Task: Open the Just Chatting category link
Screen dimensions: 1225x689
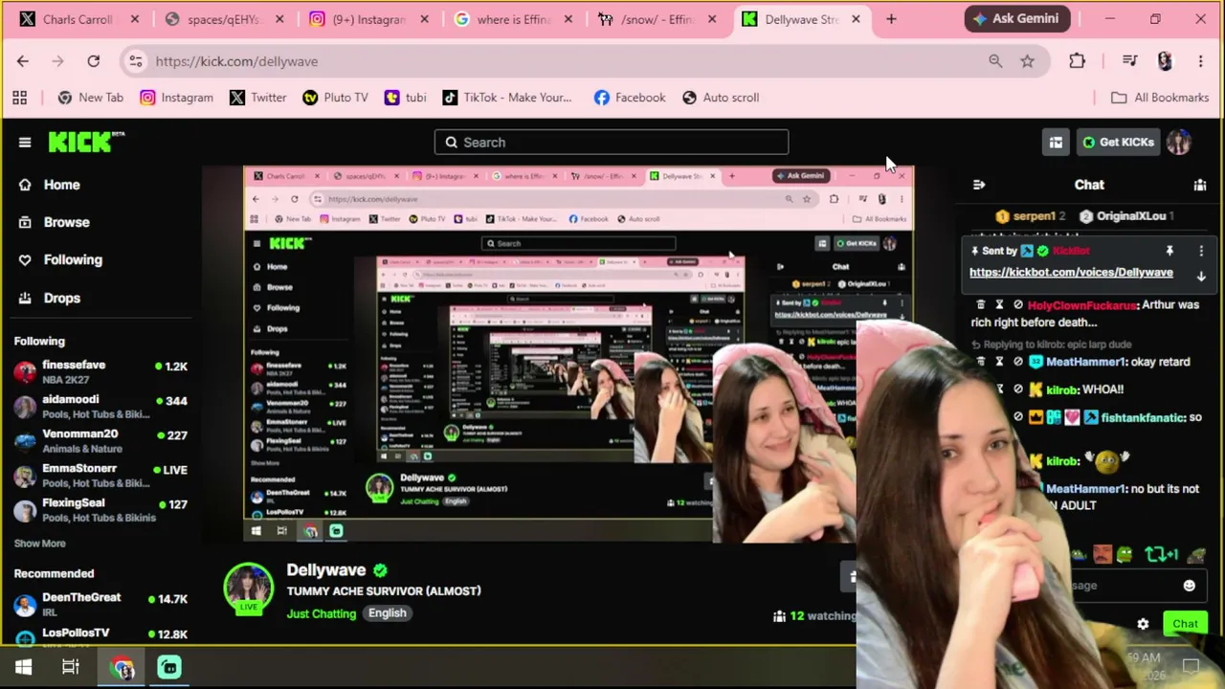Action: (321, 613)
